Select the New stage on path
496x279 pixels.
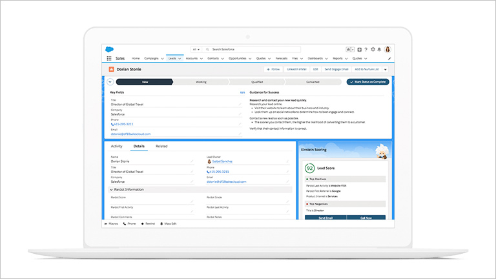(145, 82)
